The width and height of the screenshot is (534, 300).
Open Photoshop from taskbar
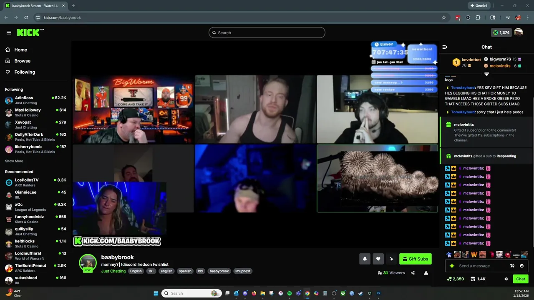tap(378, 293)
